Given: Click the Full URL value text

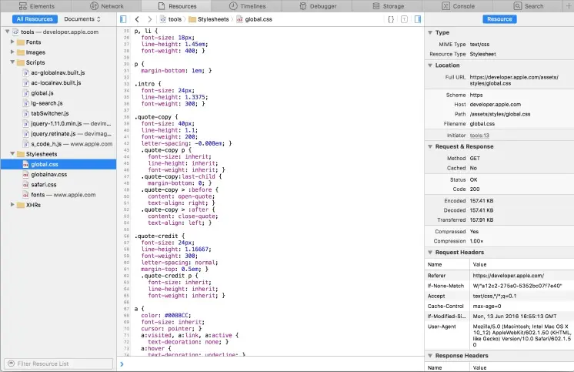Looking at the screenshot, I should click(x=514, y=80).
